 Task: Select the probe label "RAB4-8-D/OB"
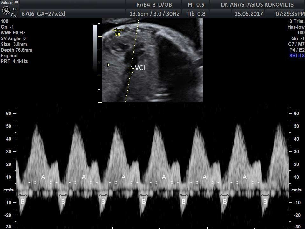coord(154,5)
